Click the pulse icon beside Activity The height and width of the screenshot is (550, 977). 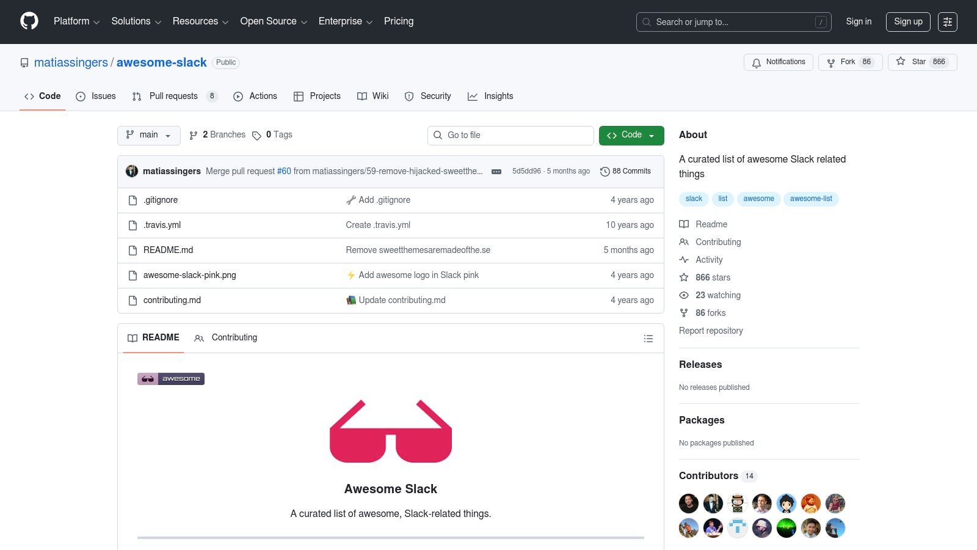[684, 260]
